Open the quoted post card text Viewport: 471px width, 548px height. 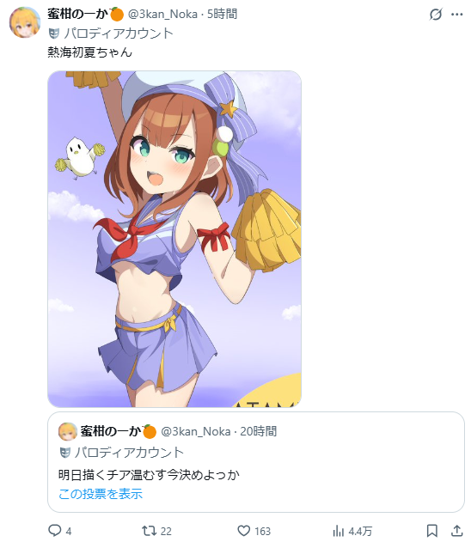[x=149, y=475]
